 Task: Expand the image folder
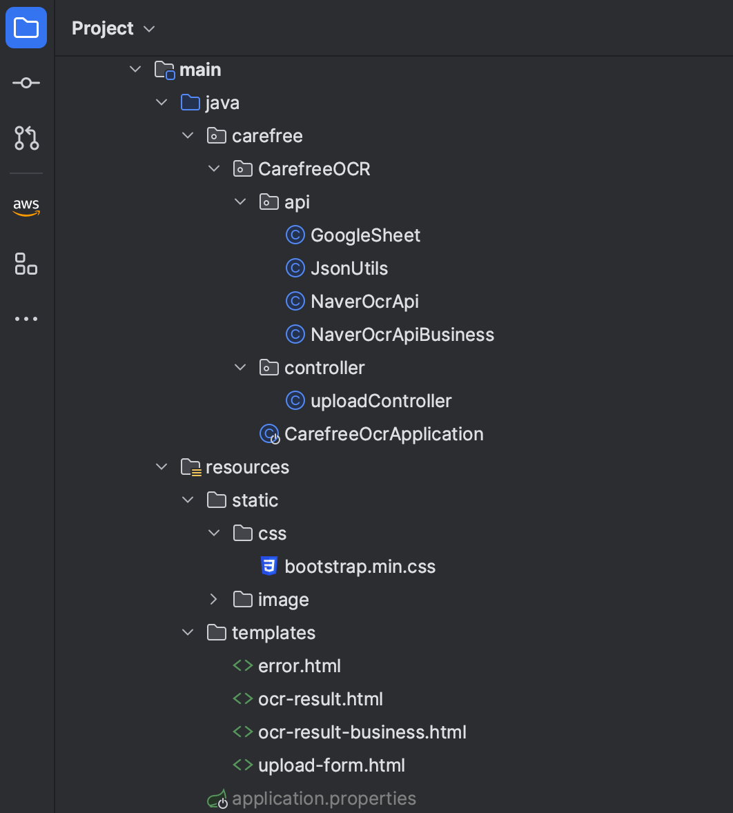(x=213, y=599)
